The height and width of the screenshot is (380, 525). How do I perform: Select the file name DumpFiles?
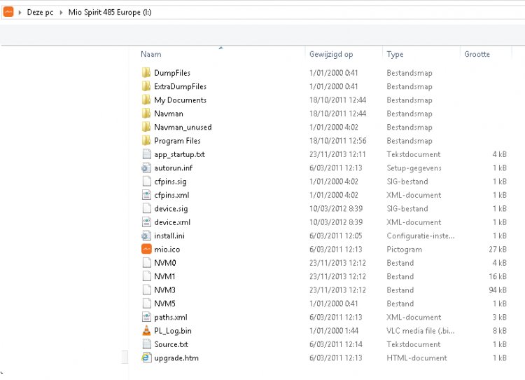tap(172, 73)
